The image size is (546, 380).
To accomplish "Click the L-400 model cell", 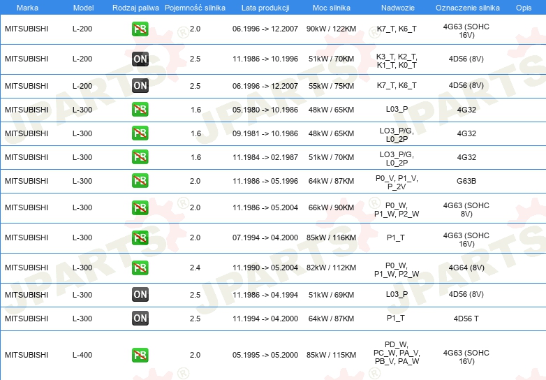I will pos(82,355).
